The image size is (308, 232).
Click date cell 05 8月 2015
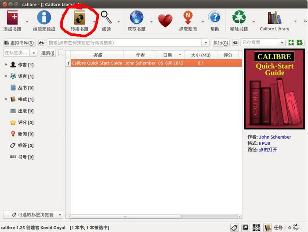(170, 63)
